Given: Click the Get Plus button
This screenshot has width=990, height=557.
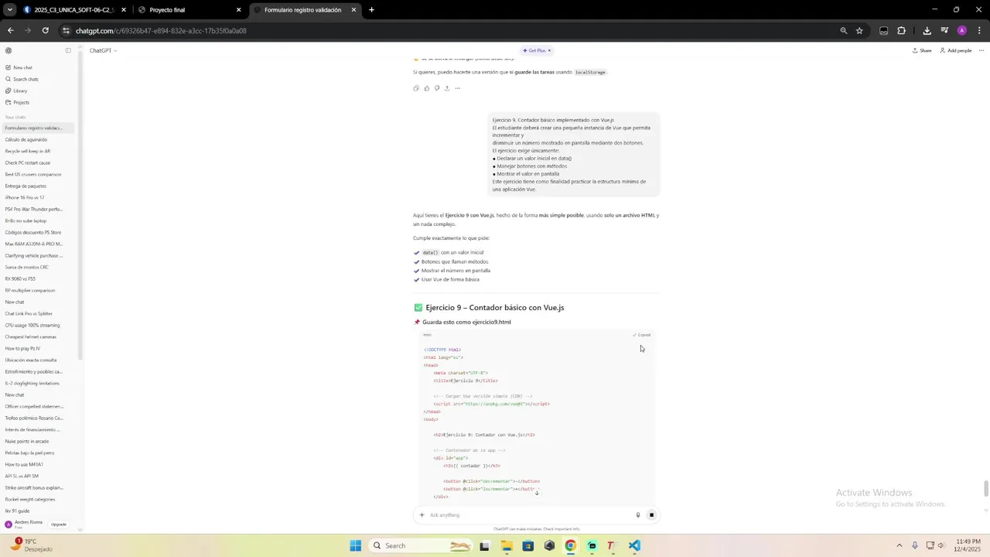Looking at the screenshot, I should click(537, 50).
